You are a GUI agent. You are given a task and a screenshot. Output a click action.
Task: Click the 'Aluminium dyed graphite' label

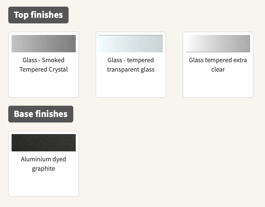coord(44,164)
